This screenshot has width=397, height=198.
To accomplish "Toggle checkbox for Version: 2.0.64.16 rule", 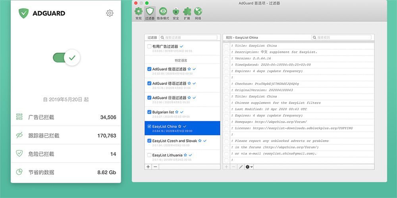I will tap(226, 59).
